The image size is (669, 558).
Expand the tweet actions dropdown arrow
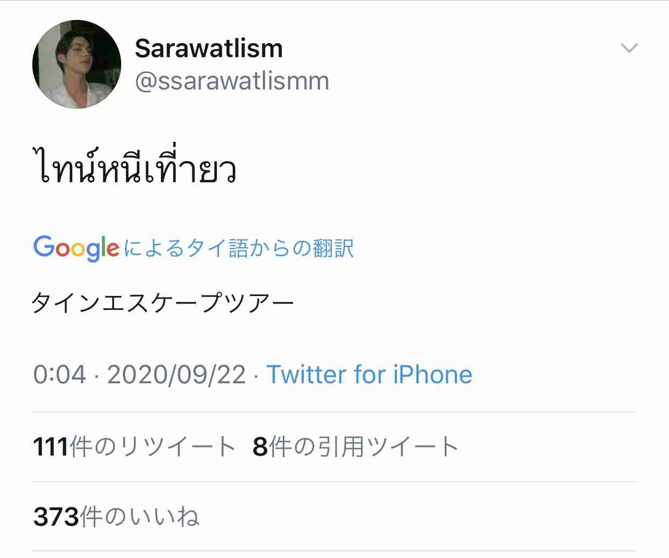pyautogui.click(x=629, y=49)
